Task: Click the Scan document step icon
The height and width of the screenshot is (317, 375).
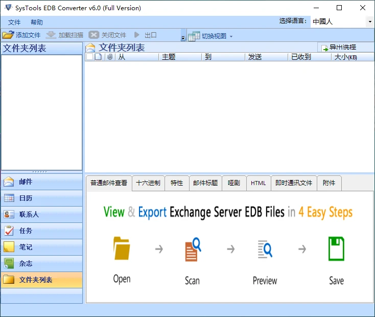Action: 193,249
